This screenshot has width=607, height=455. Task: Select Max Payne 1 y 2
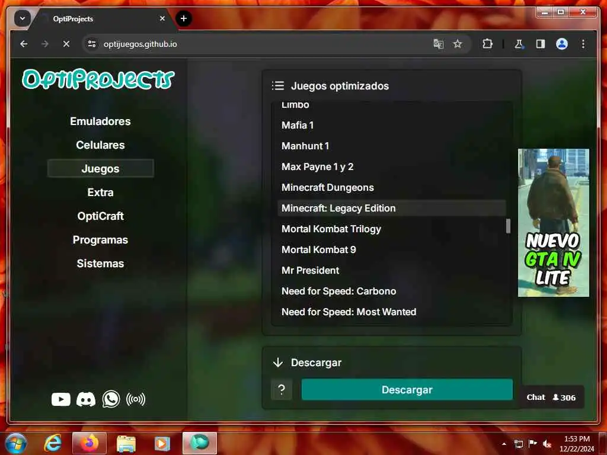click(391, 166)
